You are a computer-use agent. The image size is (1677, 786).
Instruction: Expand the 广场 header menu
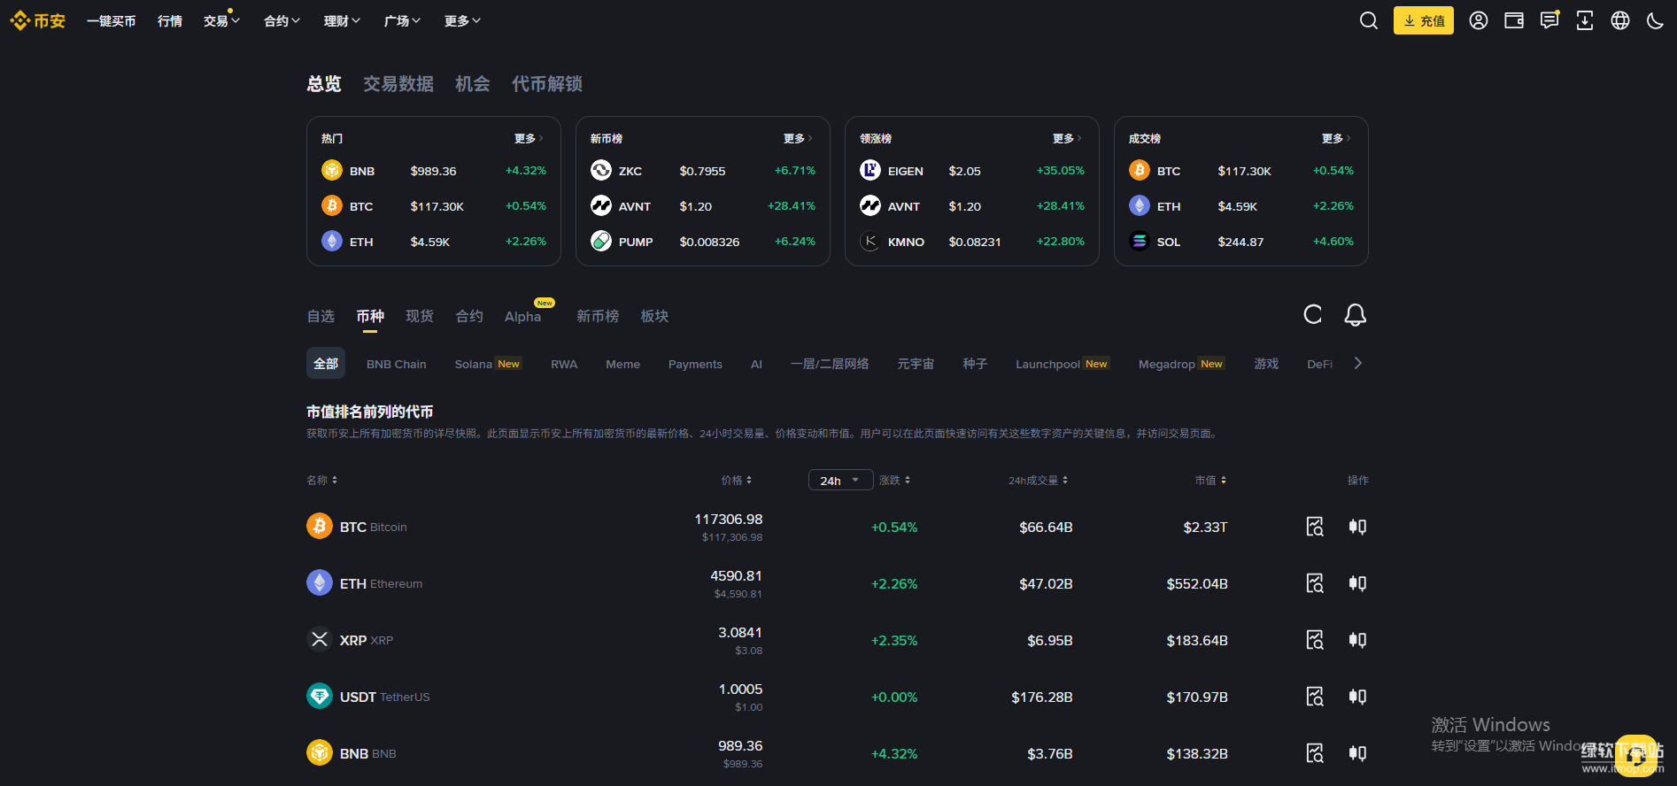click(402, 21)
